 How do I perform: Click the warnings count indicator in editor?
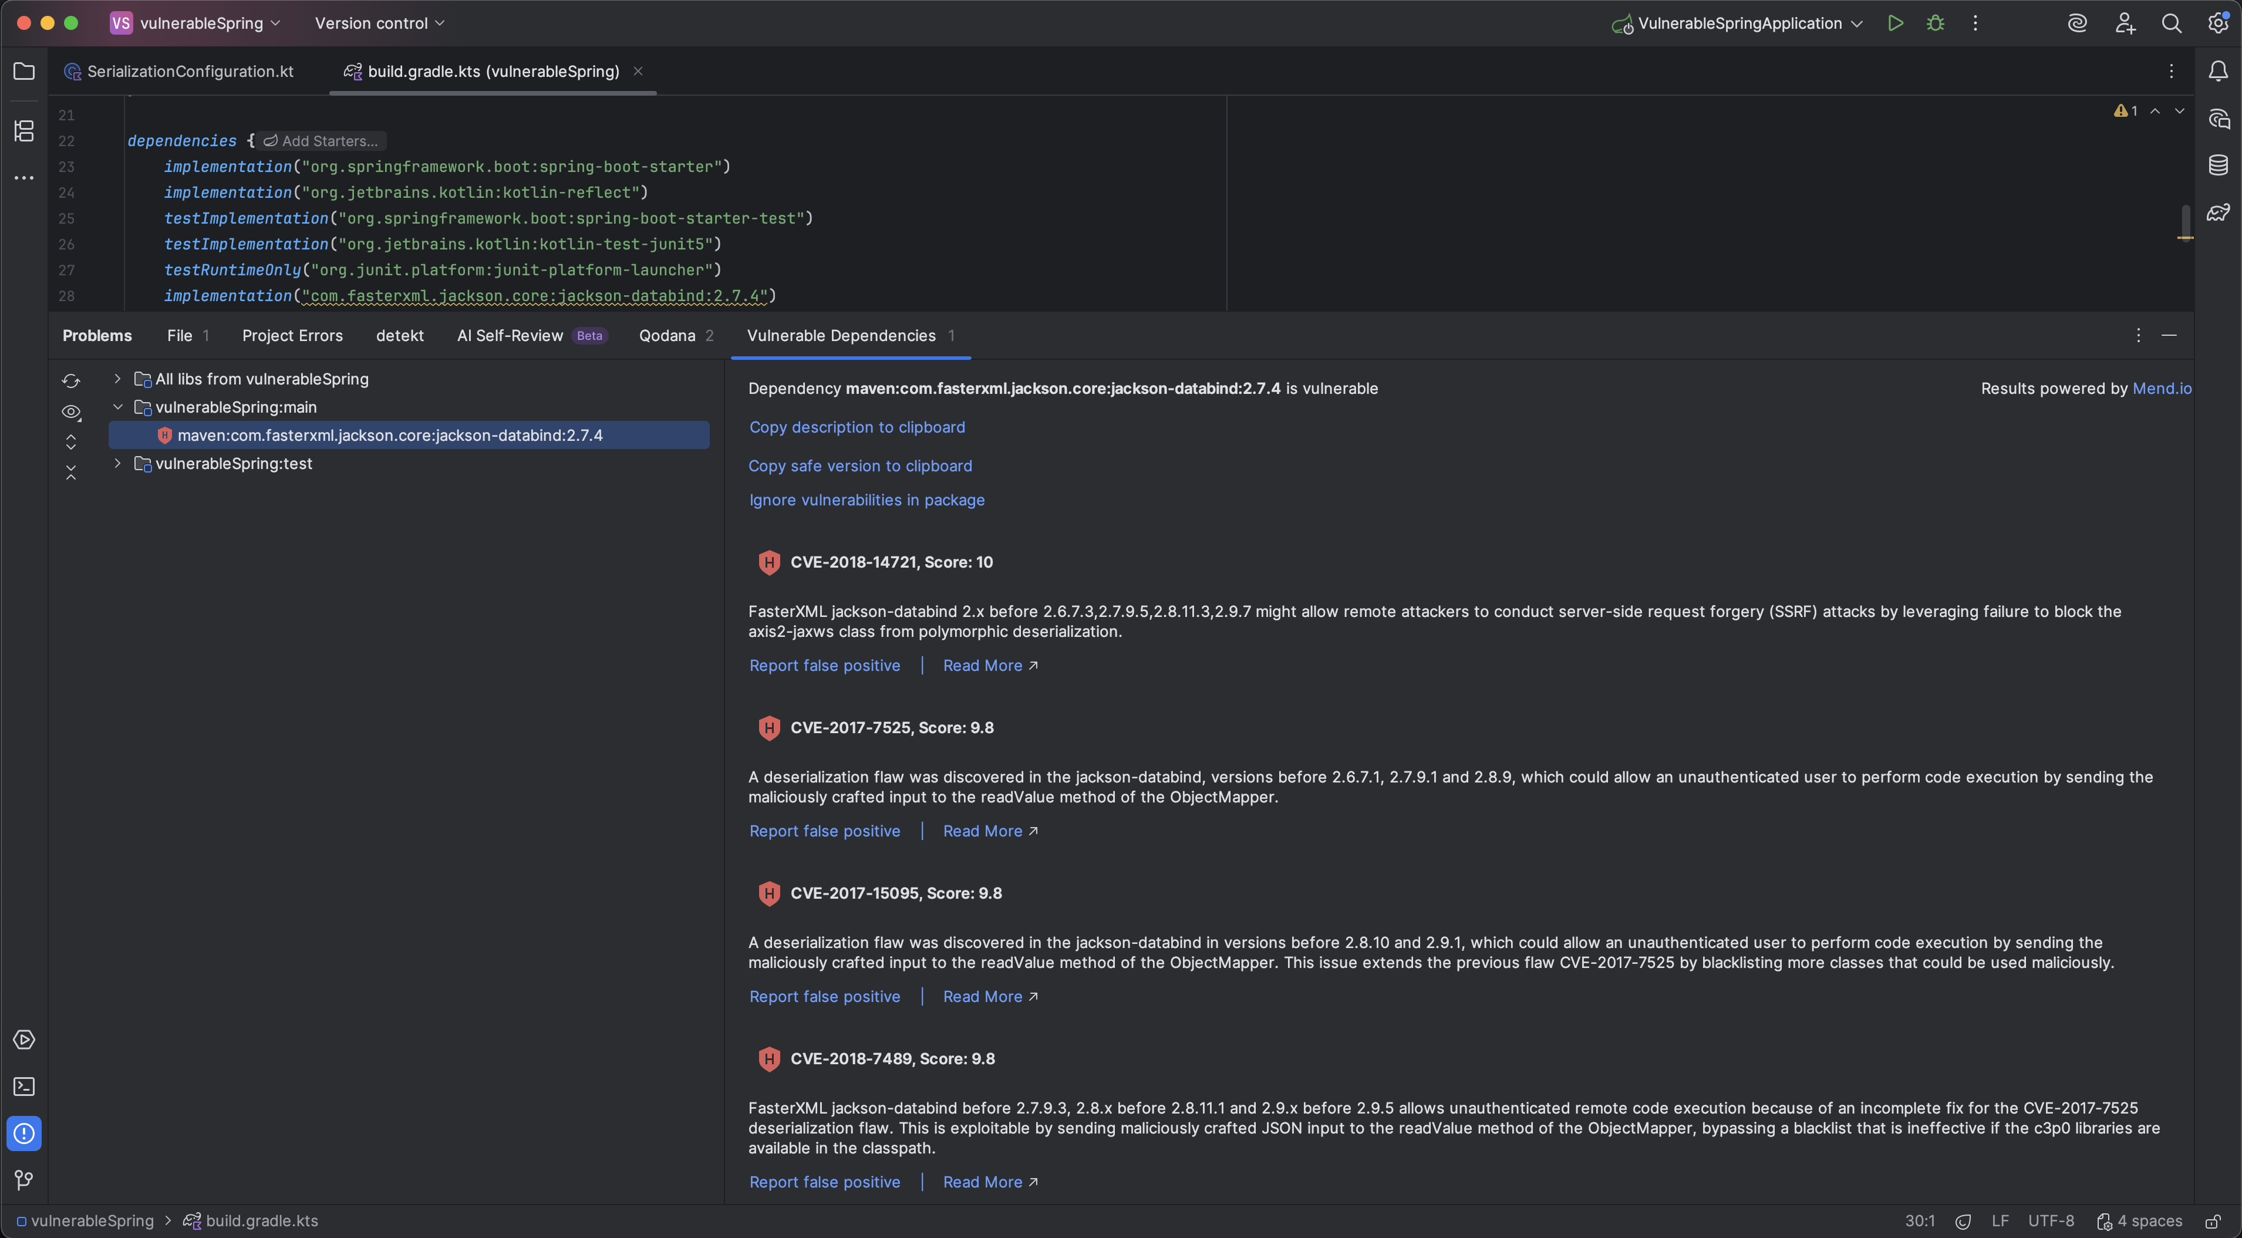pyautogui.click(x=2126, y=110)
